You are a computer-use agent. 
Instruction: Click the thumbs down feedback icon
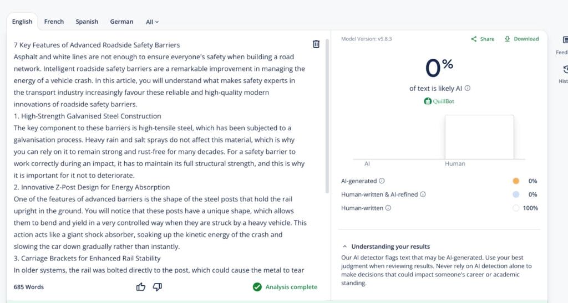pyautogui.click(x=157, y=286)
